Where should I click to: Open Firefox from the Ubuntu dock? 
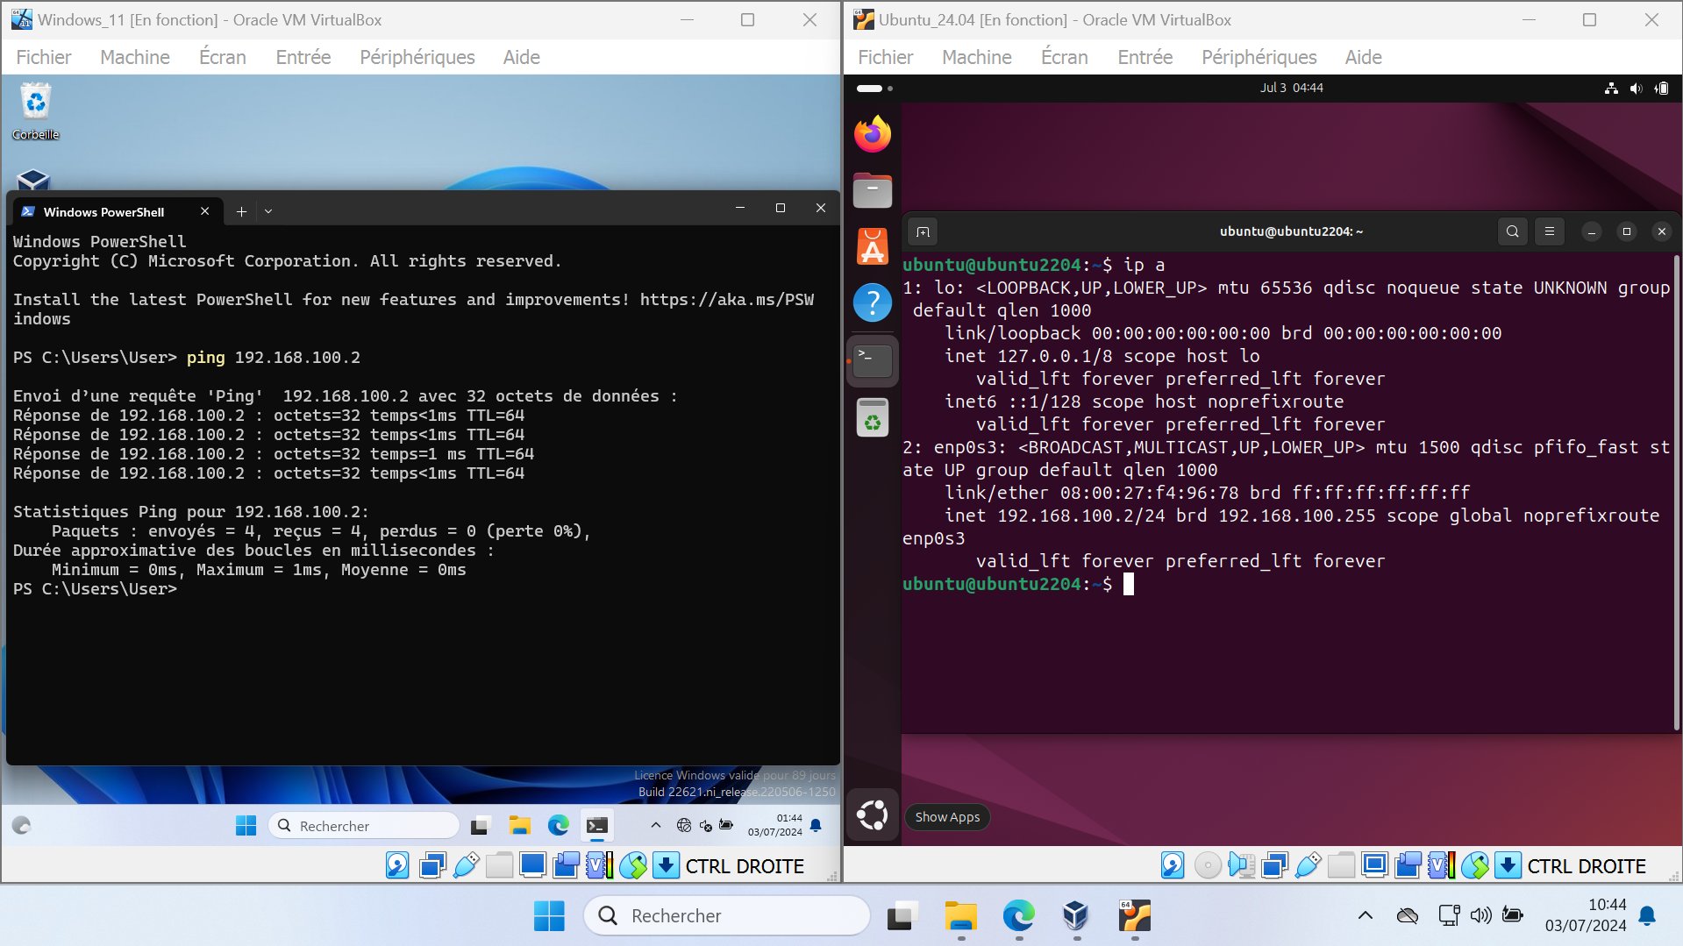(x=873, y=134)
